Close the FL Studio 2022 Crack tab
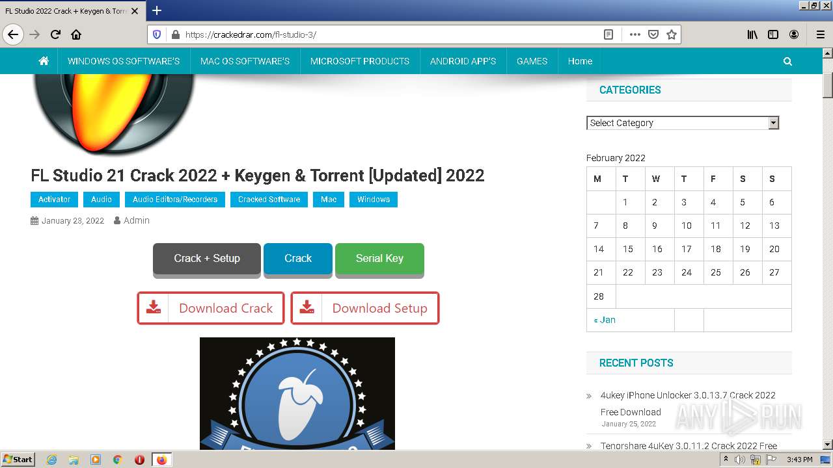Image resolution: width=833 pixels, height=468 pixels. pyautogui.click(x=135, y=11)
